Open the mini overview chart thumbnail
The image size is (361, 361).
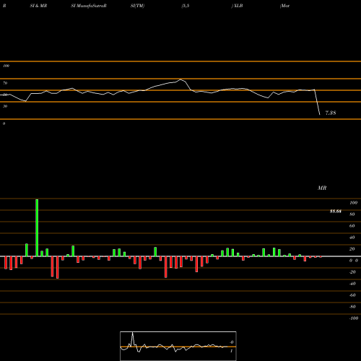click(x=178, y=346)
